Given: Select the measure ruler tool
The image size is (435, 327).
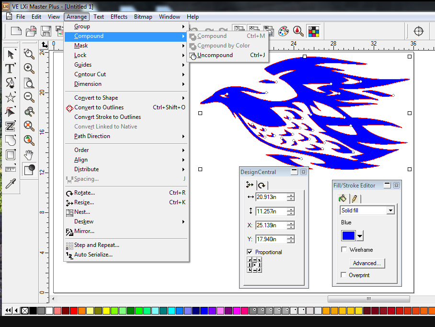Looking at the screenshot, I should pyautogui.click(x=10, y=169).
